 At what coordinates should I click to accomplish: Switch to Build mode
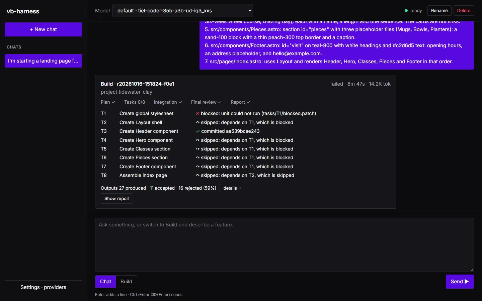[x=126, y=282]
